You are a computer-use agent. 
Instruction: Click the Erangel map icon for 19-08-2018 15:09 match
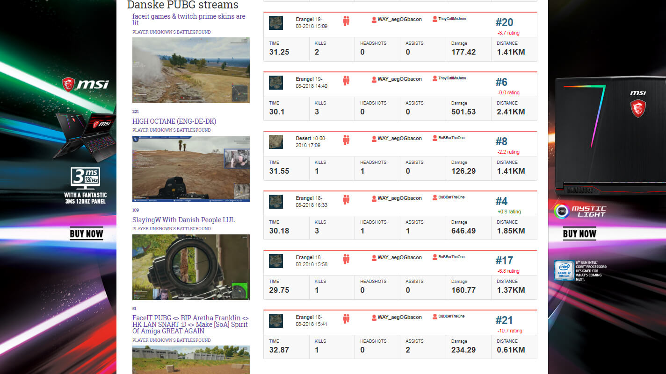[x=276, y=23]
